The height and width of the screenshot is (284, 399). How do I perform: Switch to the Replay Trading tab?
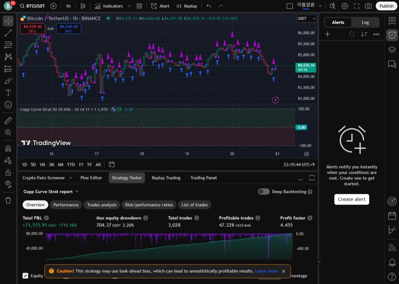(166, 178)
